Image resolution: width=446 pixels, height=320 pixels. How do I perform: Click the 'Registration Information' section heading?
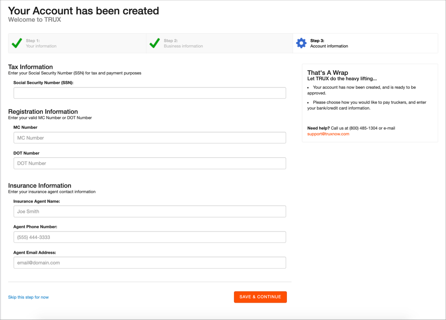(43, 112)
